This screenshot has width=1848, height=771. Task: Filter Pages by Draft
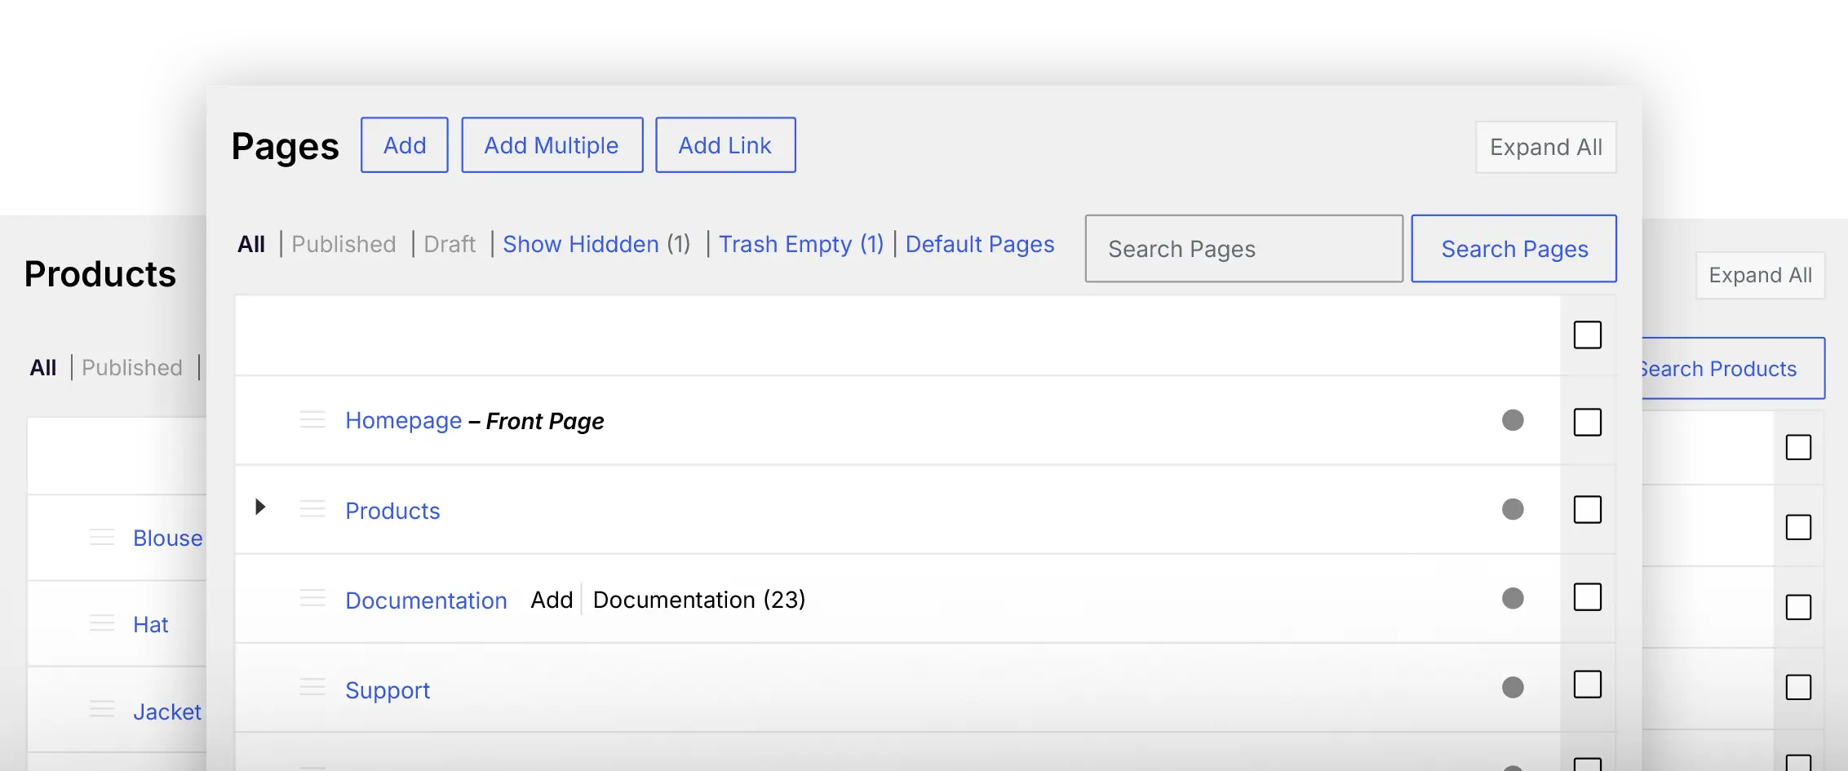pyautogui.click(x=450, y=244)
